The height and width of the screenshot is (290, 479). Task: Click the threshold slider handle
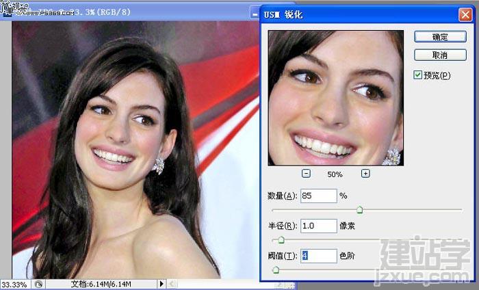pyautogui.click(x=276, y=269)
